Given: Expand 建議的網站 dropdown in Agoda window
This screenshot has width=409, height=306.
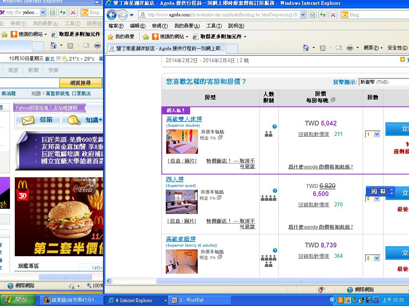Looking at the screenshot, I should click(x=187, y=37).
